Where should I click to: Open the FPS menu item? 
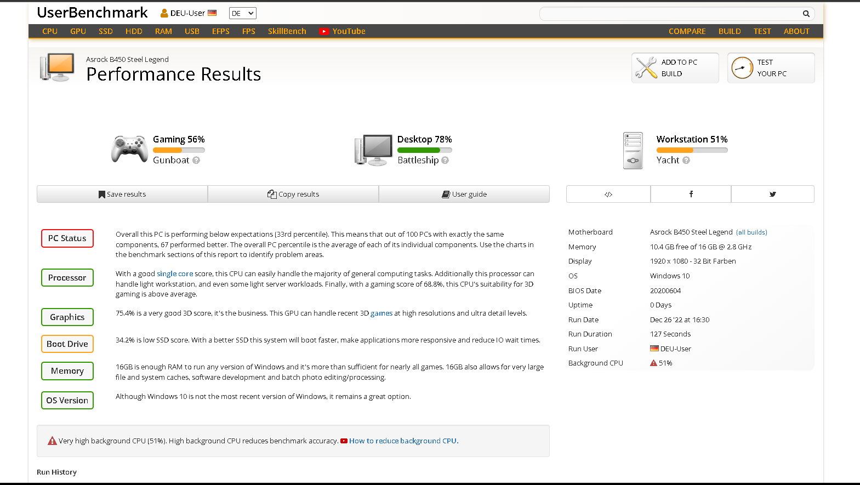point(249,31)
